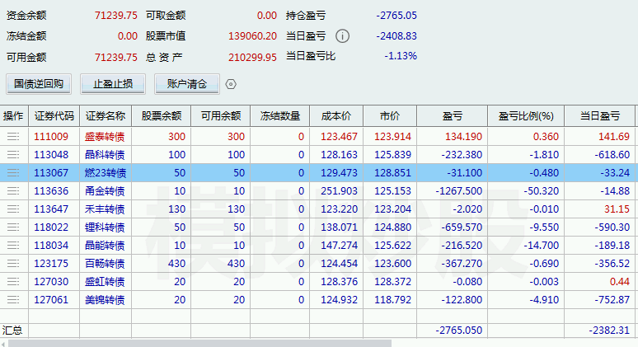Select security code 118034 in table

[x=51, y=246]
